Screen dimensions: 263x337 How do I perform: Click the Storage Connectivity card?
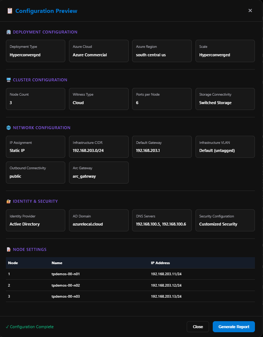225,99
